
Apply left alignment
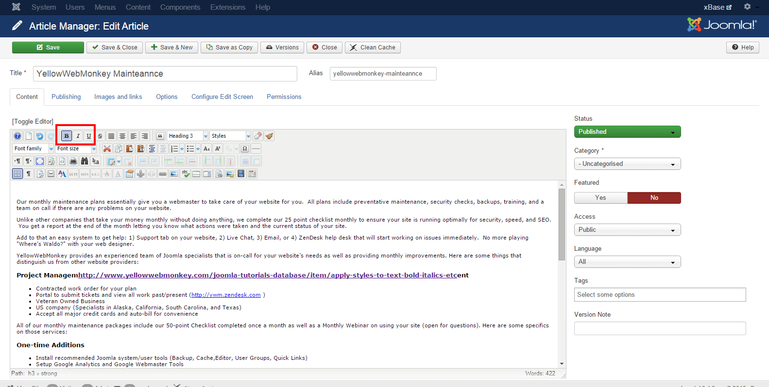pos(134,136)
